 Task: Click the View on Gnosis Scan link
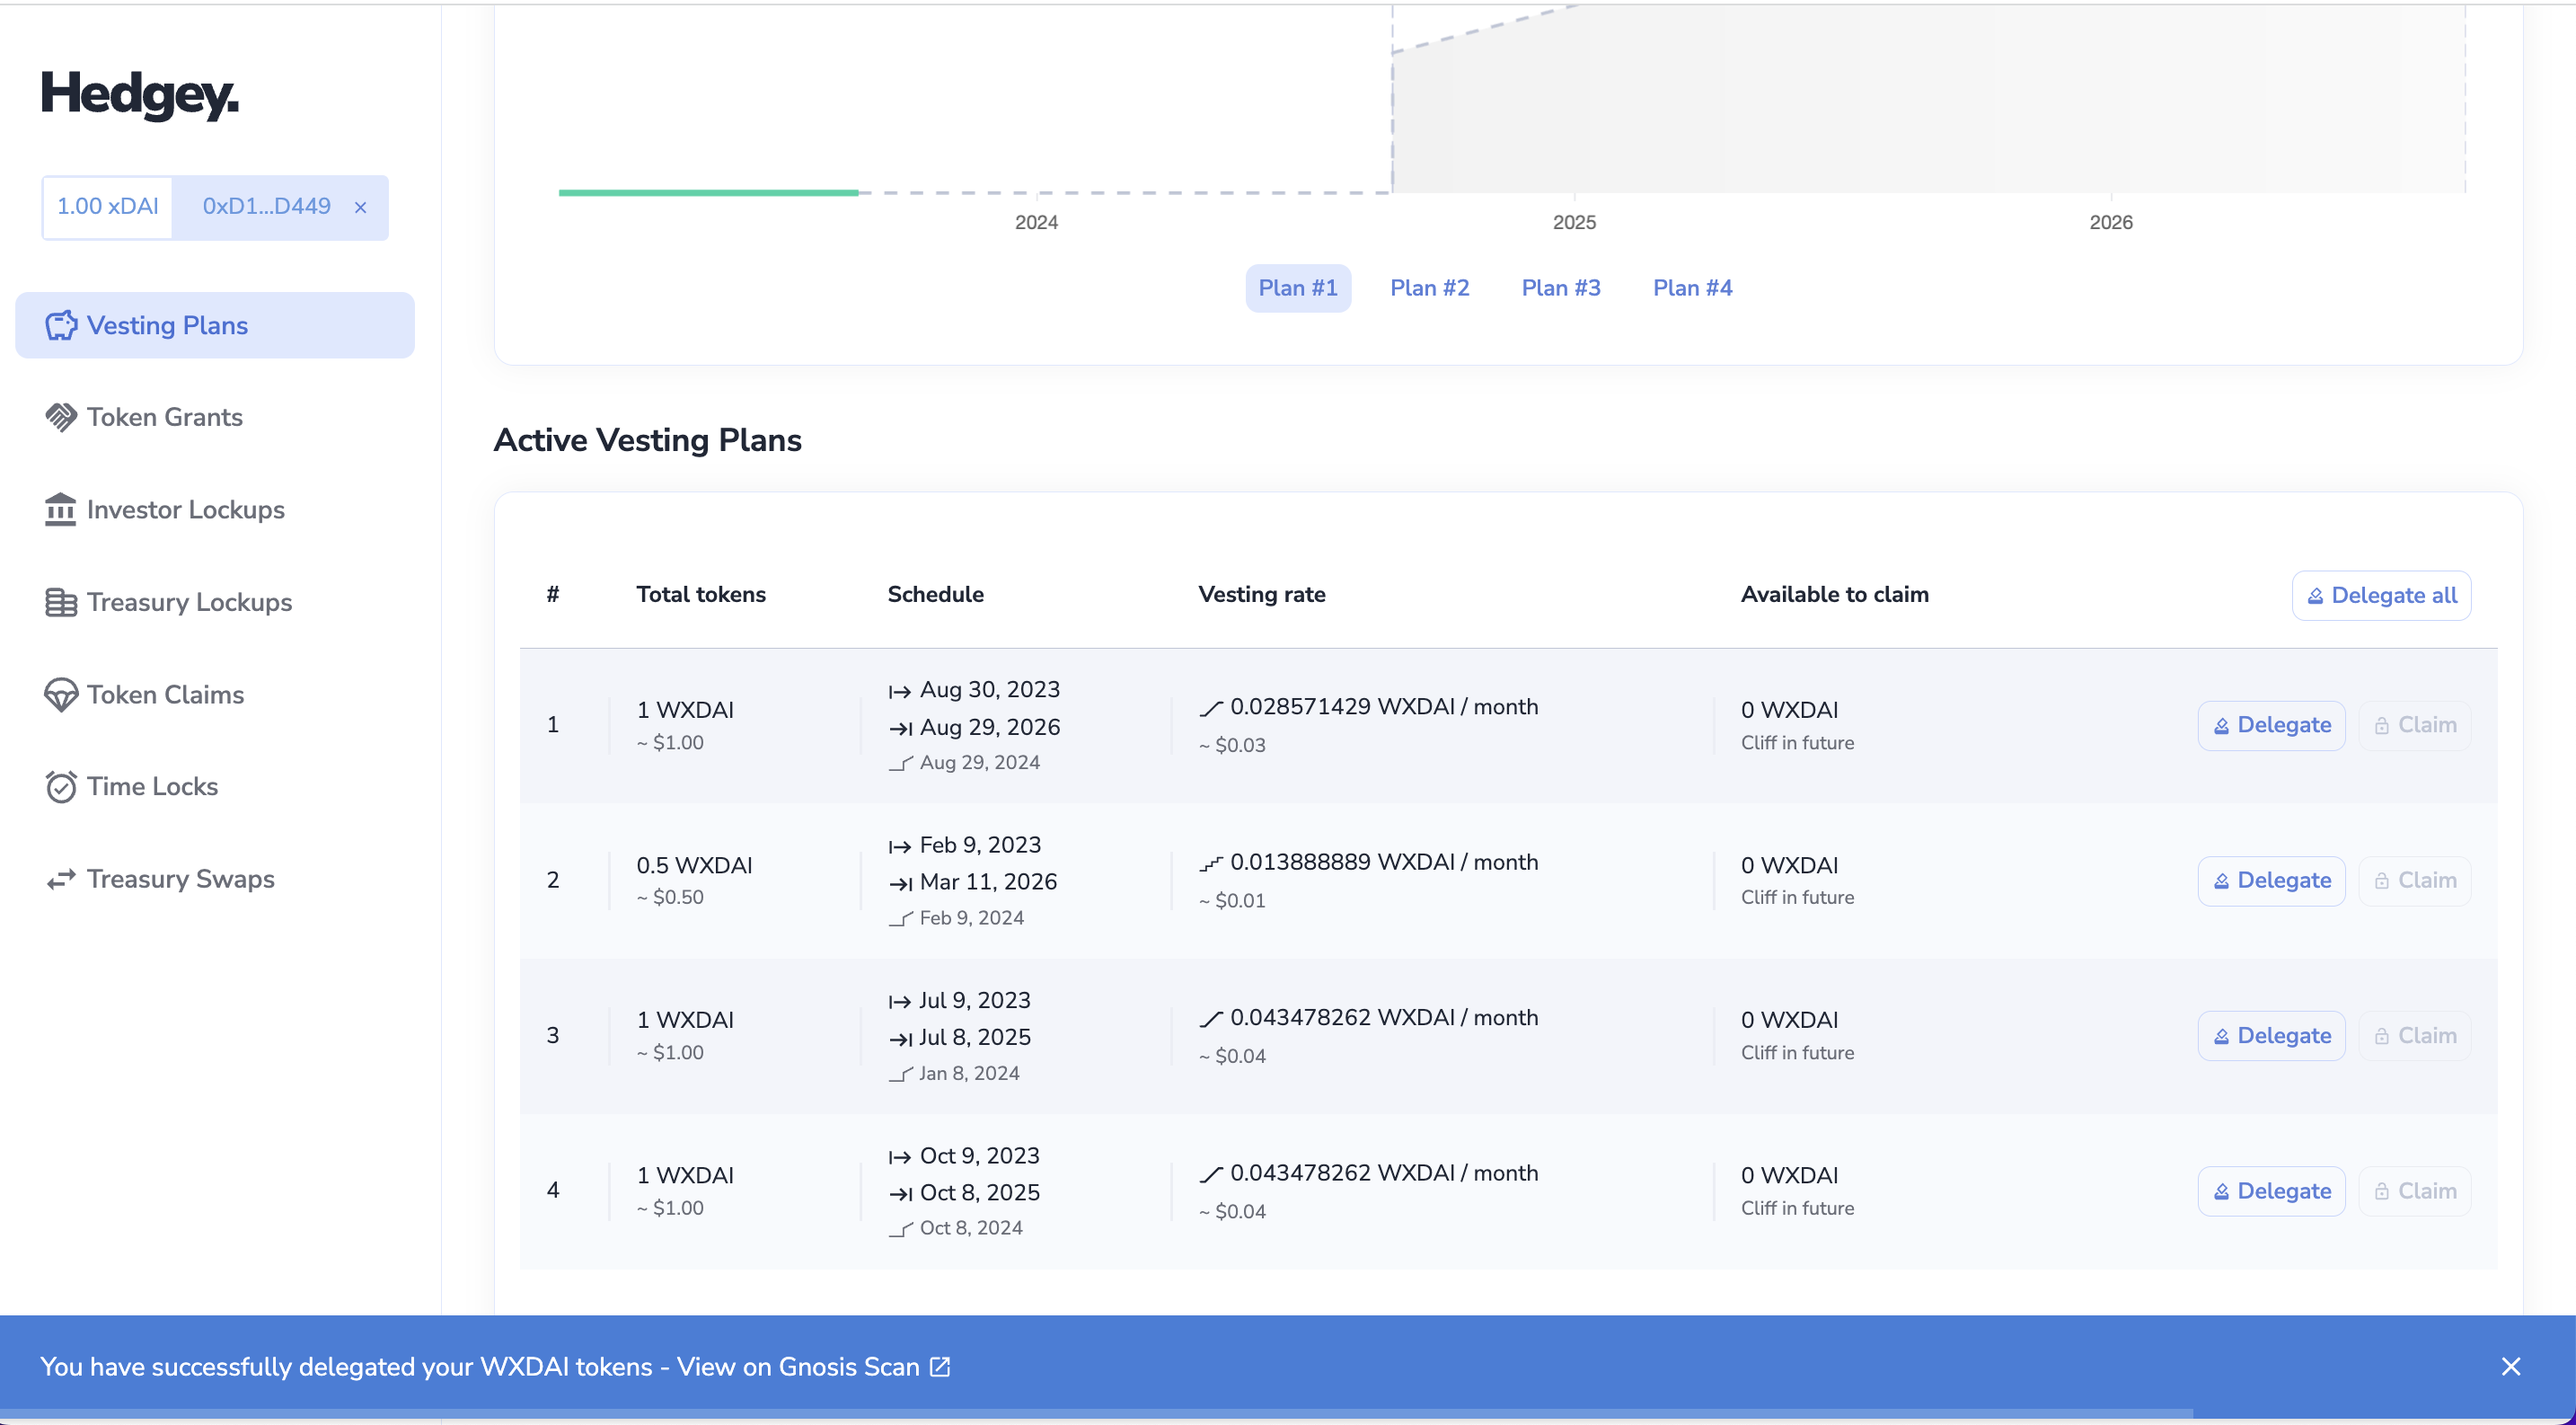[x=797, y=1366]
